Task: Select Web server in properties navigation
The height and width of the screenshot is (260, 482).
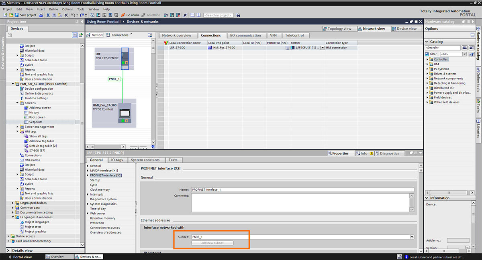Action: 98,214
